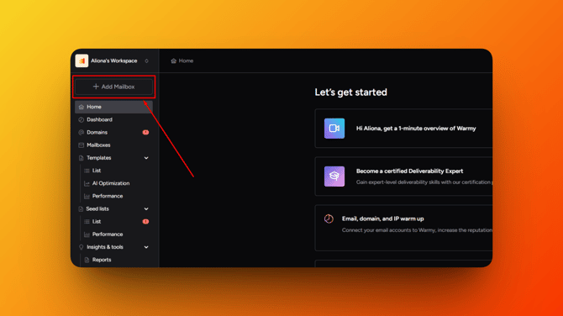The width and height of the screenshot is (563, 316).
Task: Click the list icon under Templates
Action: pyautogui.click(x=87, y=171)
